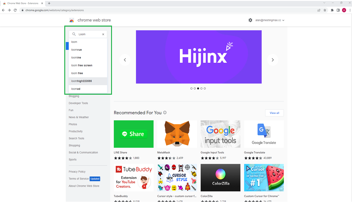Screen dimensions: 352x203
Task: Go to next carousel slide
Action: [x=273, y=60]
